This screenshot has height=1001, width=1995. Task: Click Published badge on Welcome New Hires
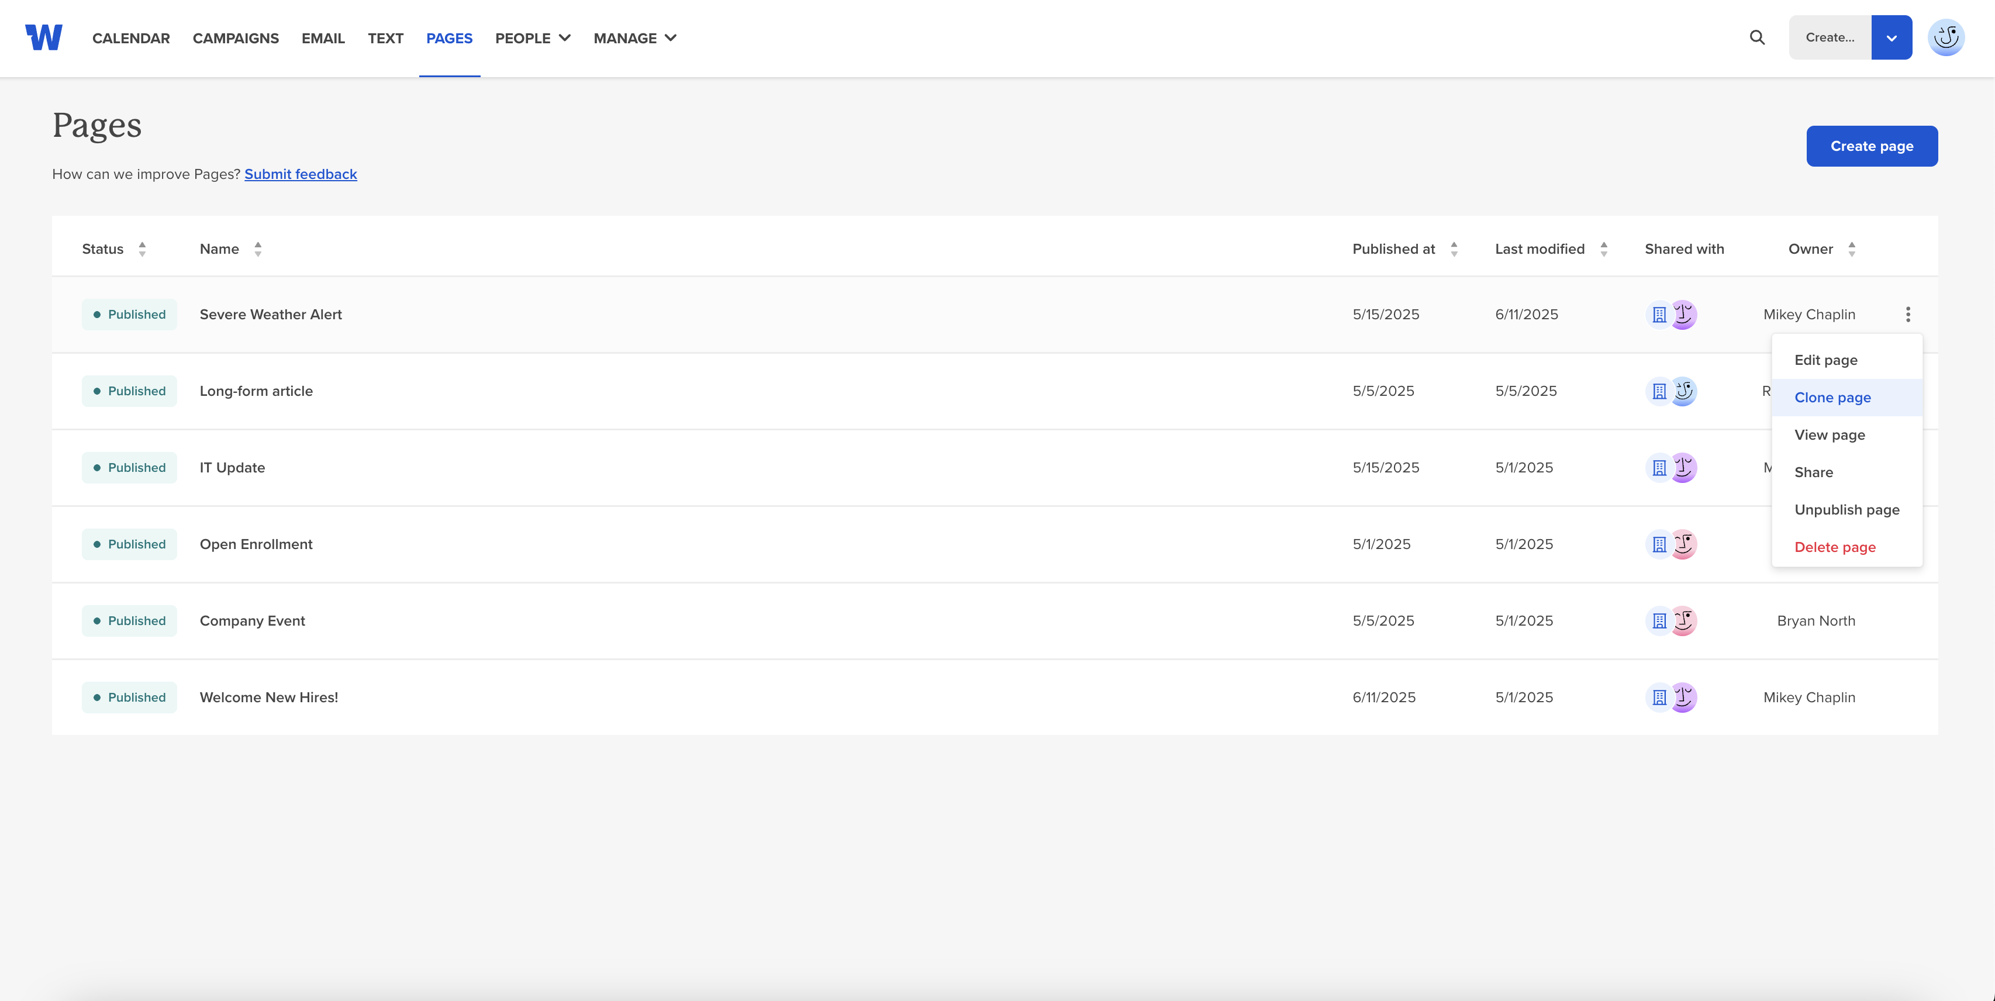pyautogui.click(x=129, y=698)
